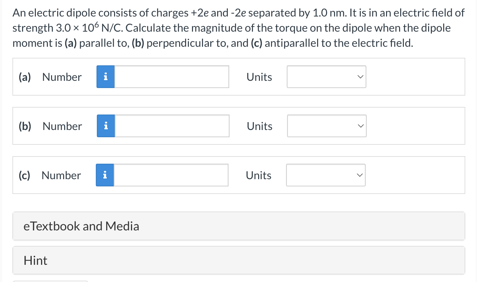Expand the eTextbook and Media section
Screen dimensions: 477x282
click(238, 226)
